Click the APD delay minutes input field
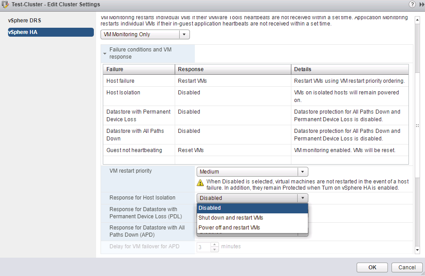 203,247
